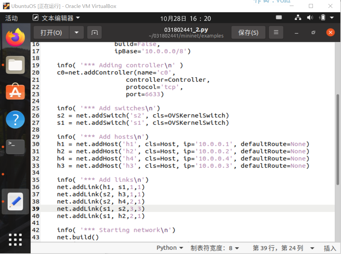Click the info Add switches line
Image resolution: width=341 pixels, height=254 pixels.
coord(109,108)
